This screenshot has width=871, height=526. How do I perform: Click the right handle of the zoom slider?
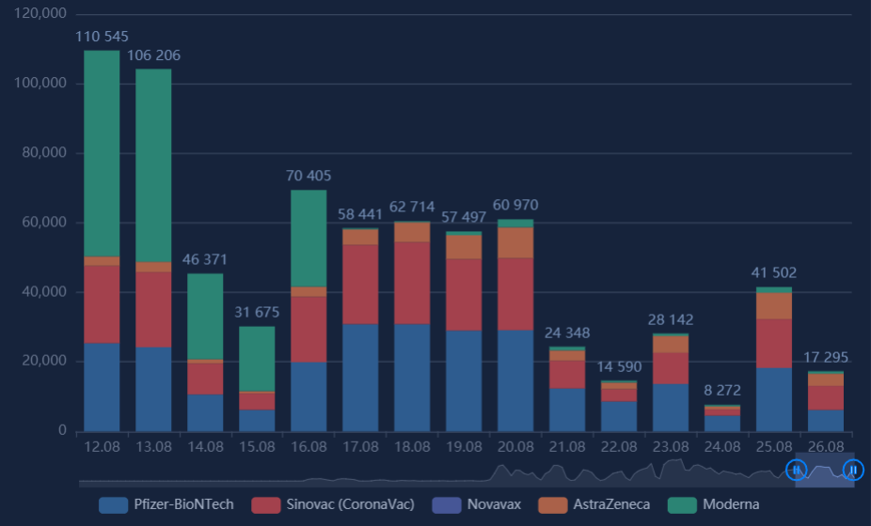[x=853, y=469]
